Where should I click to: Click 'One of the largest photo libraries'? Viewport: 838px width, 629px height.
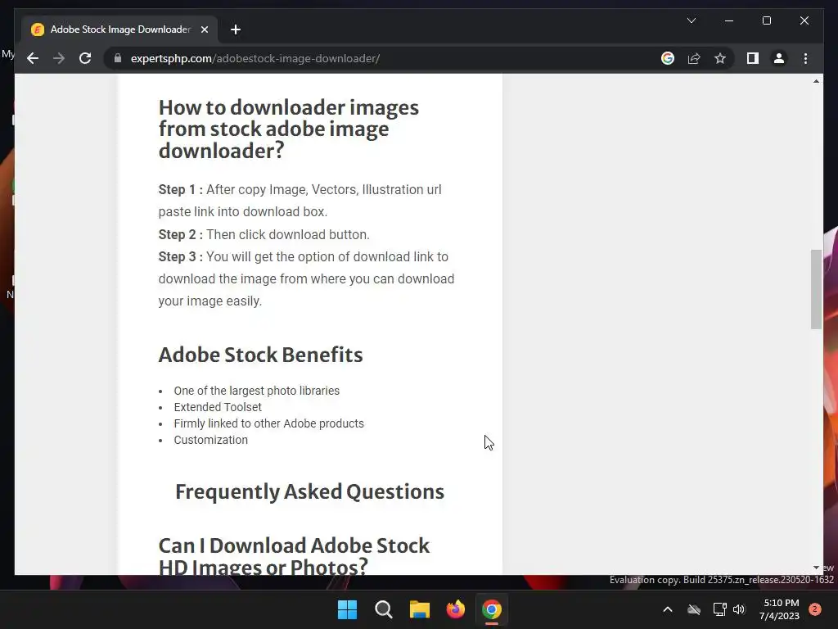[x=256, y=391]
